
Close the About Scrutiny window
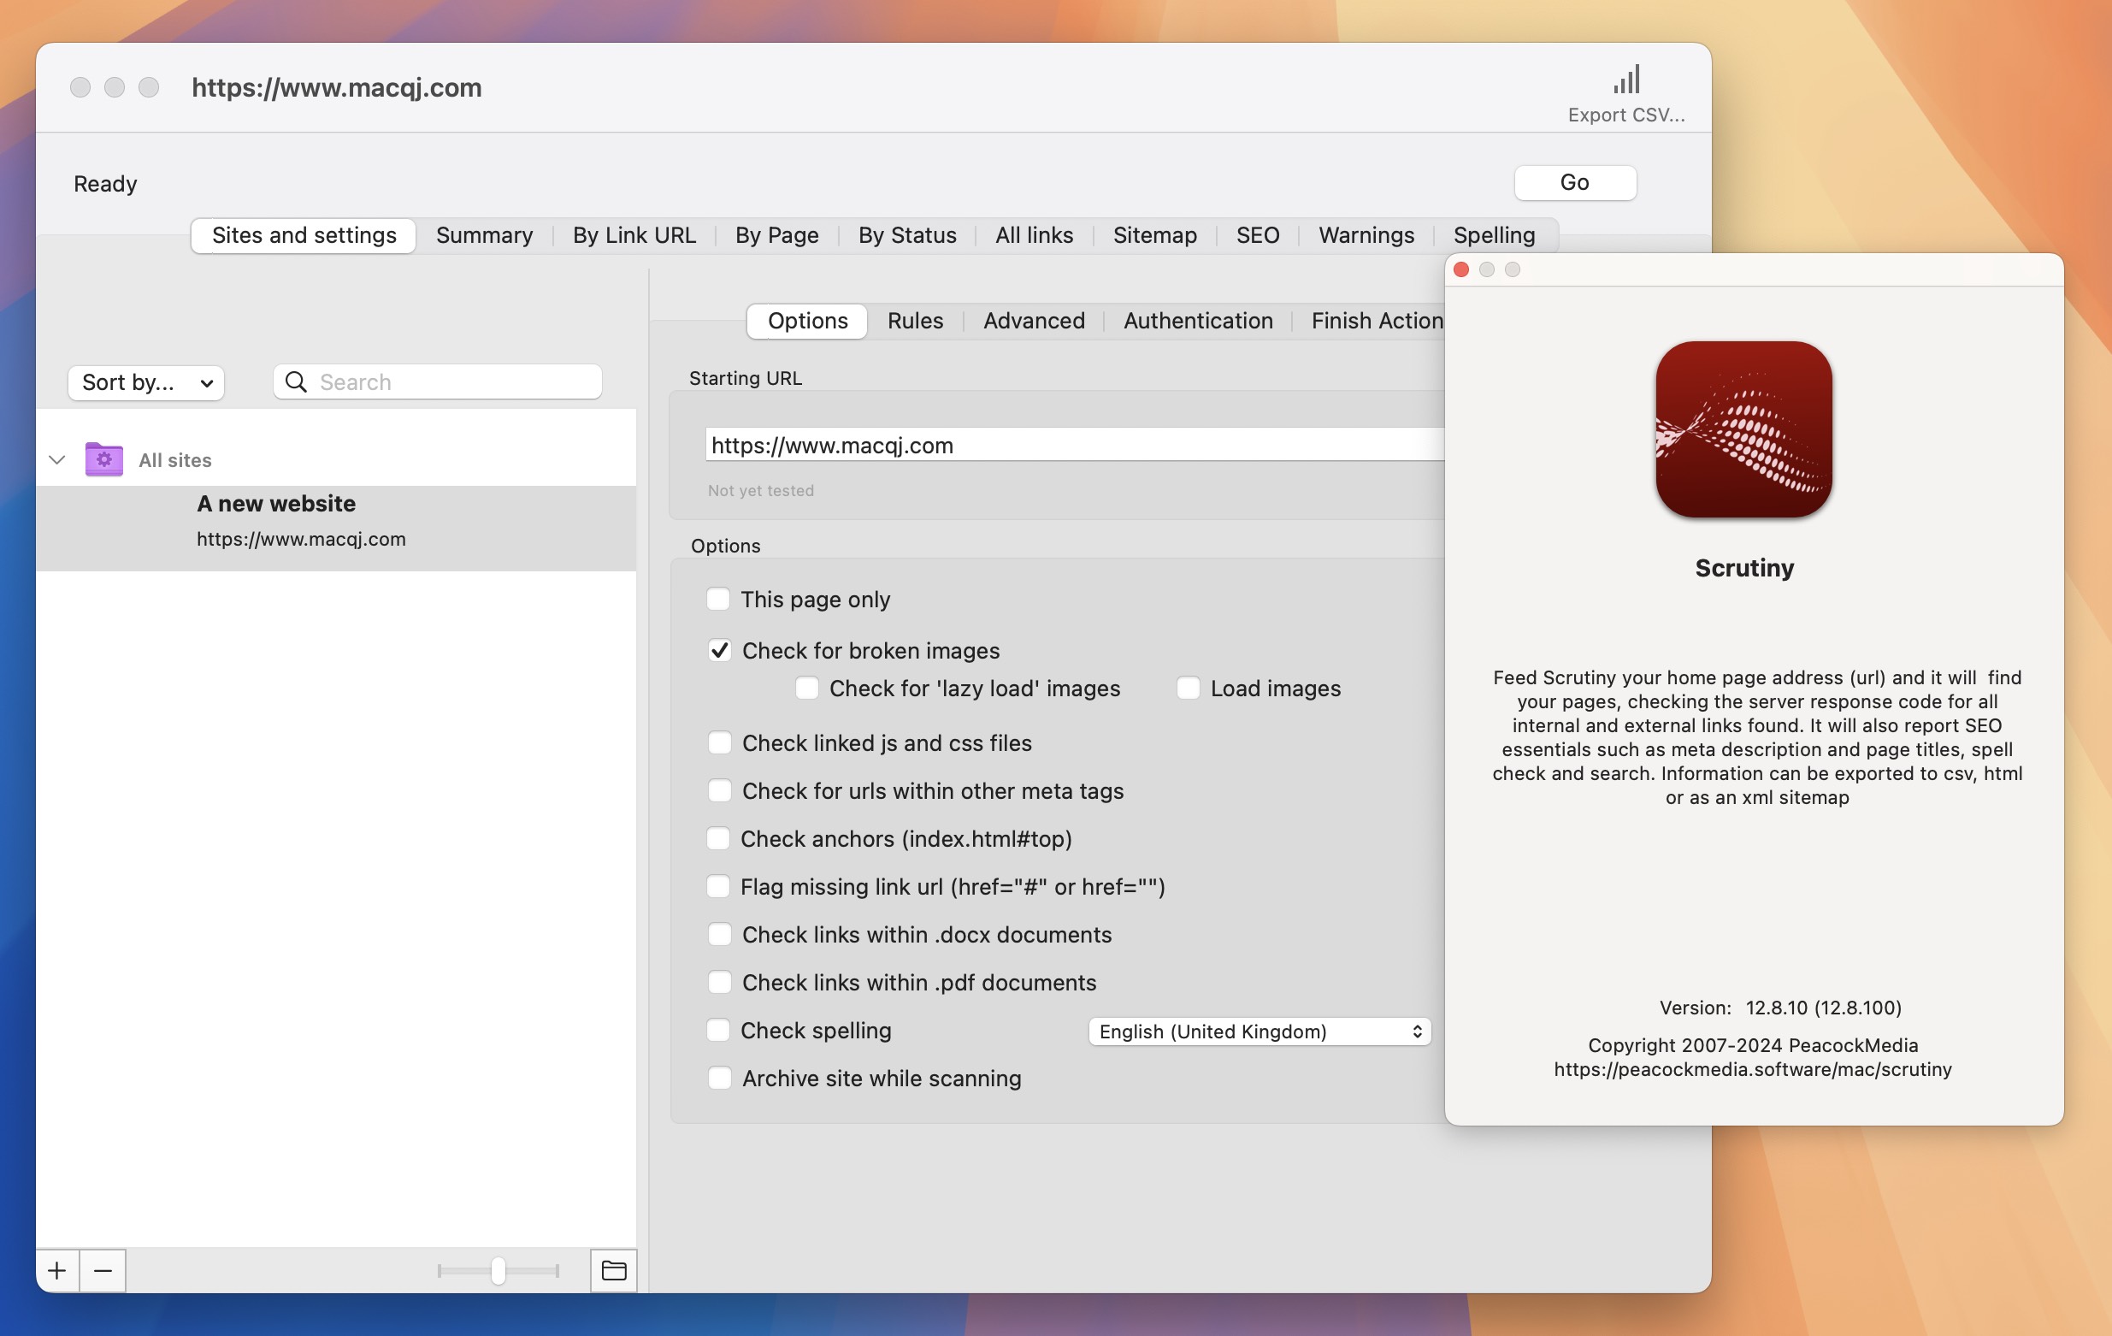(x=1461, y=269)
